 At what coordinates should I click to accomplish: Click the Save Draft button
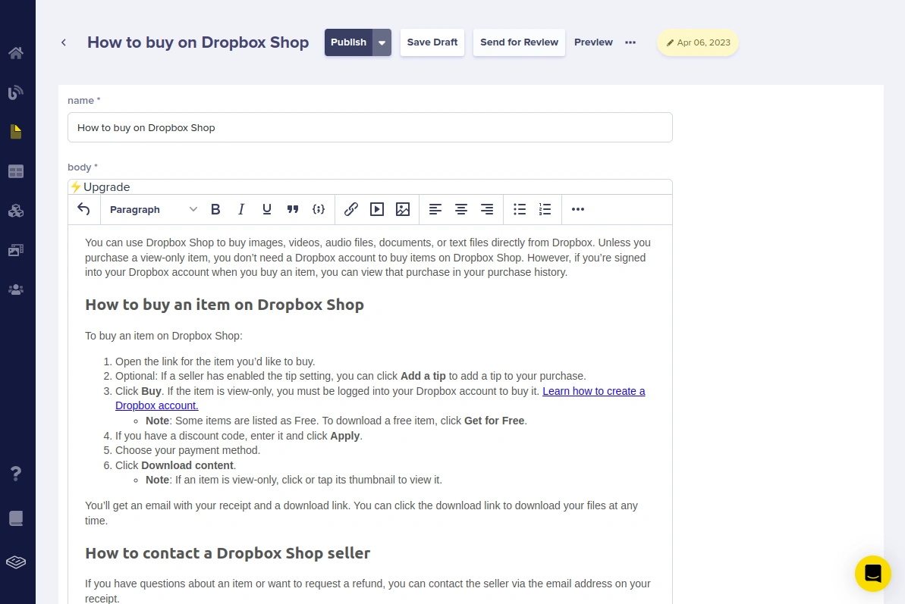[x=432, y=42]
